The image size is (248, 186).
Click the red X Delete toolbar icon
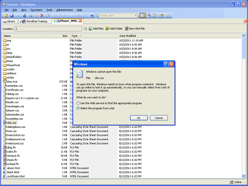coord(42,15)
